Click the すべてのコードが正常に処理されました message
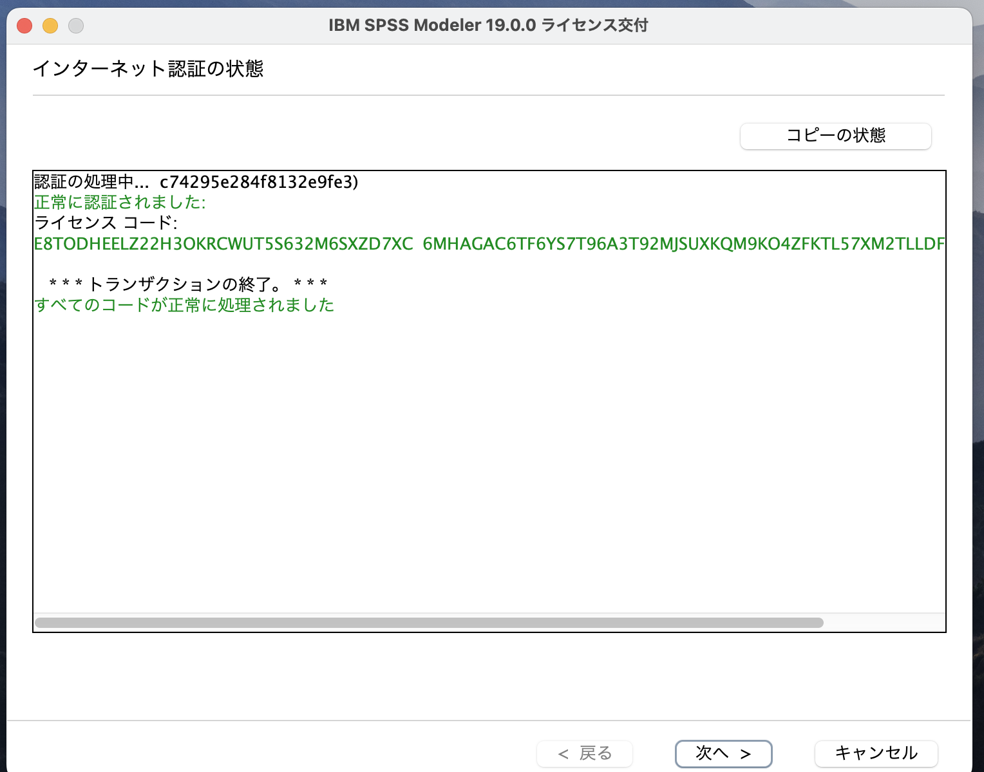984x772 pixels. pos(184,305)
